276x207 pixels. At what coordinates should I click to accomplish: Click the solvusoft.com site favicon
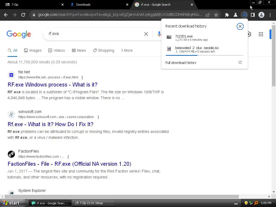coord(11,115)
